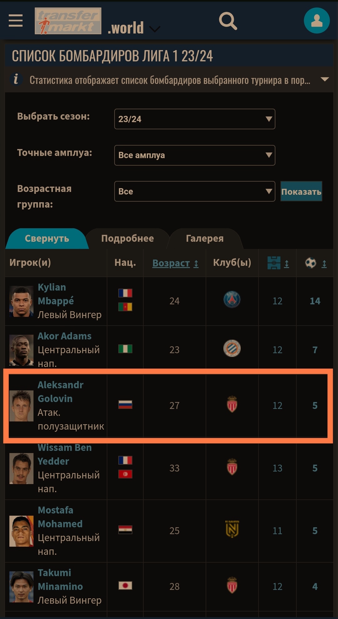Click Aleksandr Golovin's player photo

(21, 406)
